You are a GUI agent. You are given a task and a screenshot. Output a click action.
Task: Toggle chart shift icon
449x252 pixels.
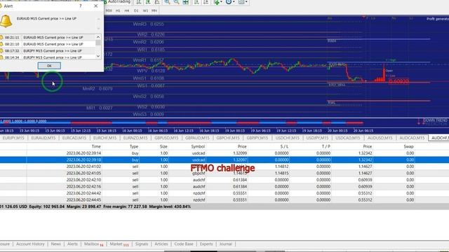(x=206, y=1)
